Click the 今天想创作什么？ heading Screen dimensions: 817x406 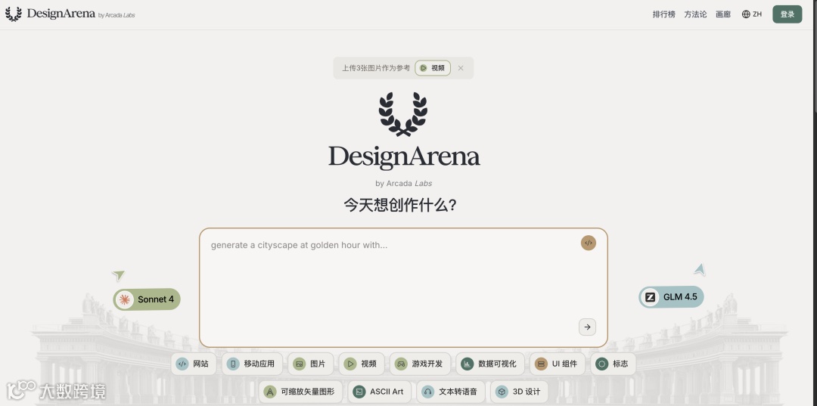401,205
